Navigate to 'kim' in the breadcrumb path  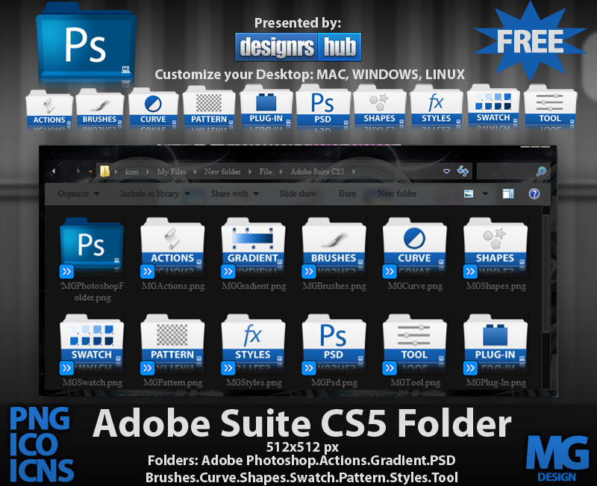pos(132,172)
